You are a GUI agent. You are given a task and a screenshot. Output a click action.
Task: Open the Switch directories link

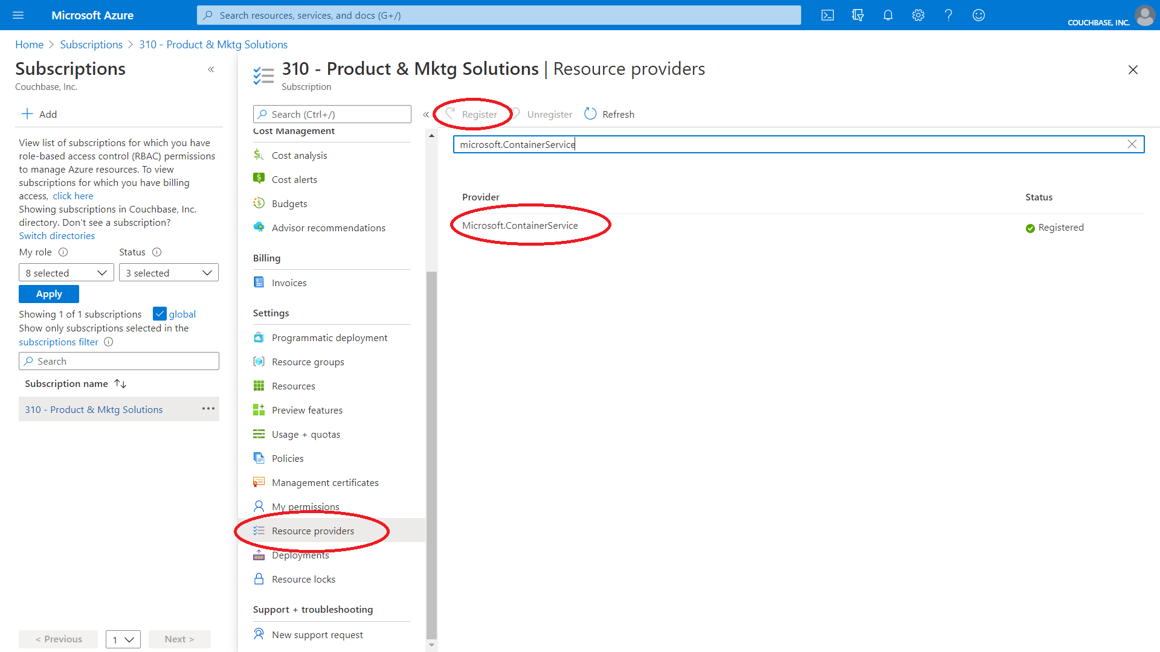pyautogui.click(x=56, y=235)
